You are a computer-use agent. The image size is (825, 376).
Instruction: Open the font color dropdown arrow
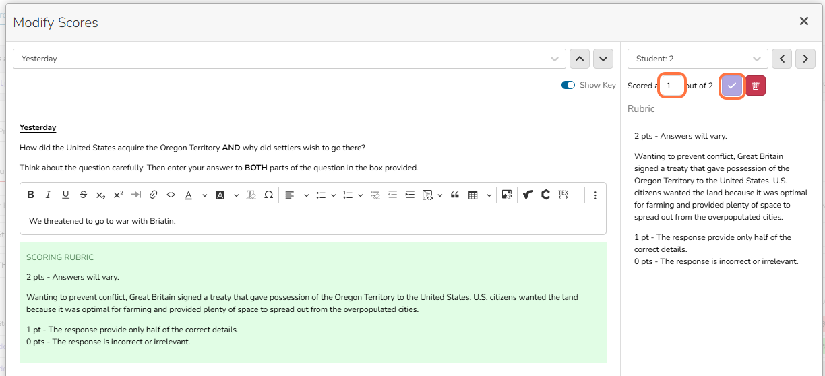coord(204,195)
